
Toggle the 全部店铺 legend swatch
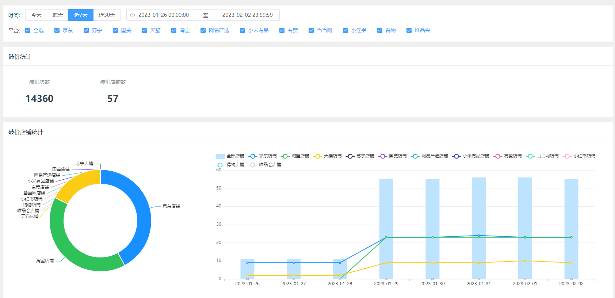click(220, 156)
